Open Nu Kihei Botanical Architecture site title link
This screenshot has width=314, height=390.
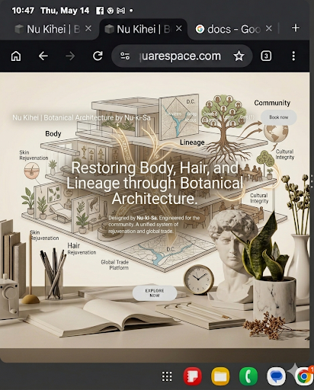82,118
